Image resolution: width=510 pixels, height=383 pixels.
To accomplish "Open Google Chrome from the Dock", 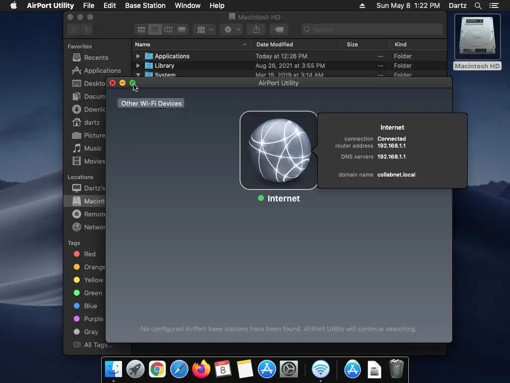I will (x=157, y=369).
